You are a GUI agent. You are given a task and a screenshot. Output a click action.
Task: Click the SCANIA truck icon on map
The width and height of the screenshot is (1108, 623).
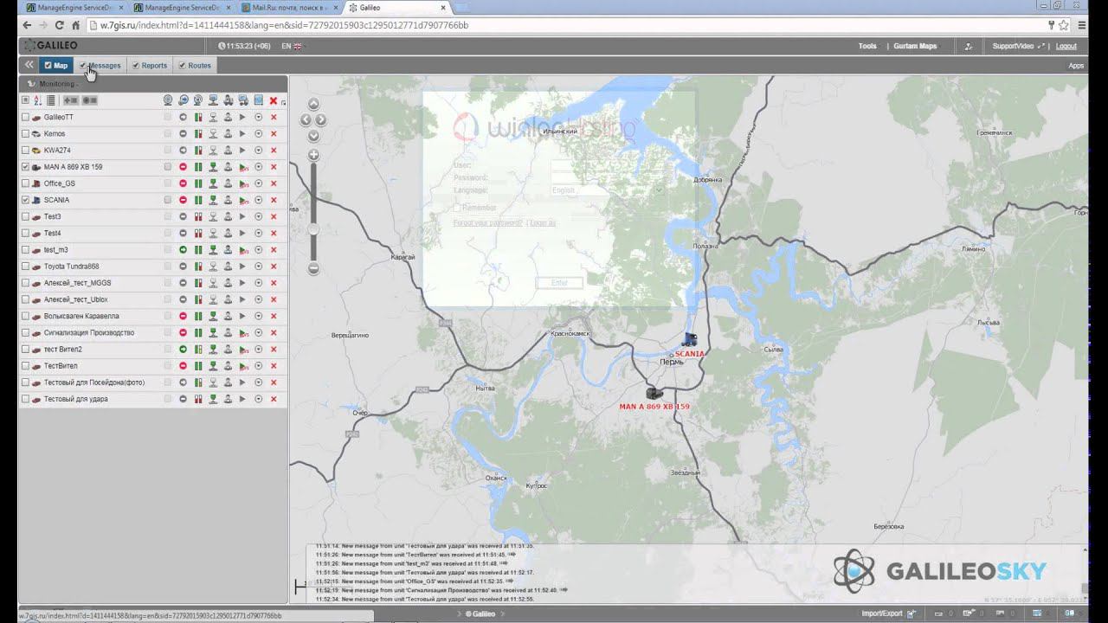coord(690,340)
